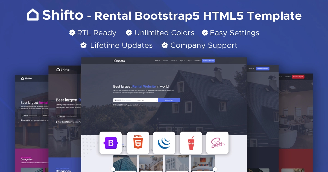The width and height of the screenshot is (328, 172).
Task: Click the HTML5 shield icon tile
Action: [138, 143]
